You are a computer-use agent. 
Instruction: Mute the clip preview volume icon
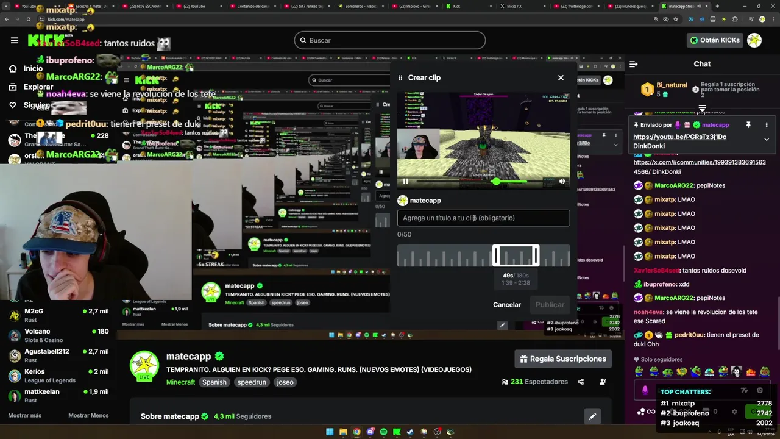562,181
